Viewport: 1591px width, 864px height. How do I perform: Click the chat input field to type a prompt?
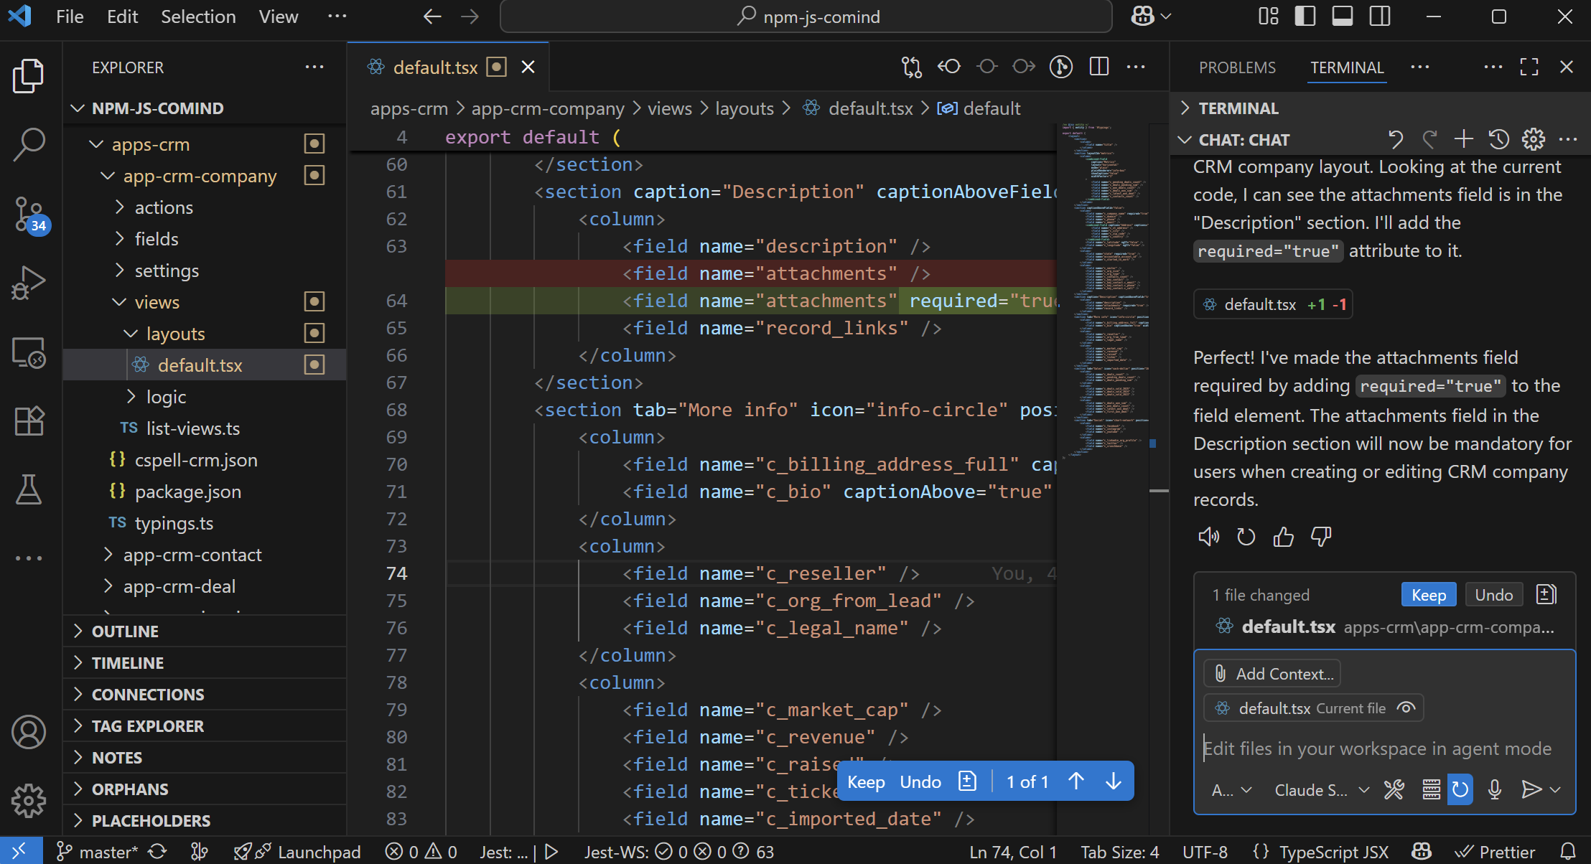click(1378, 748)
